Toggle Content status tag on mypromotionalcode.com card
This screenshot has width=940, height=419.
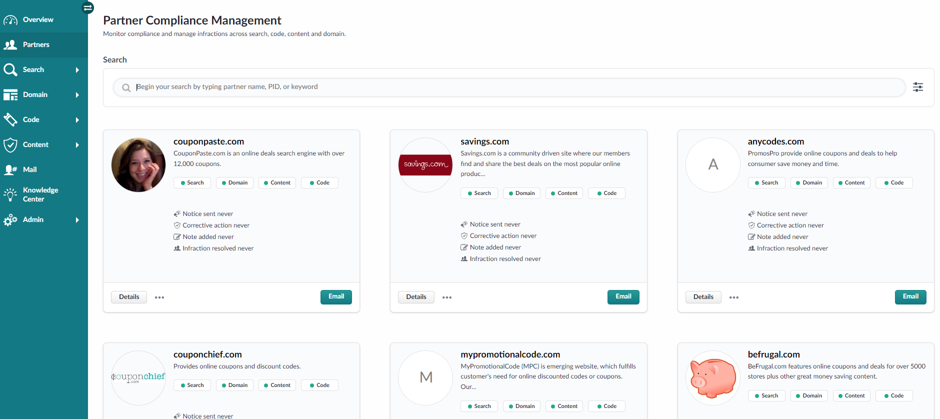tap(564, 406)
